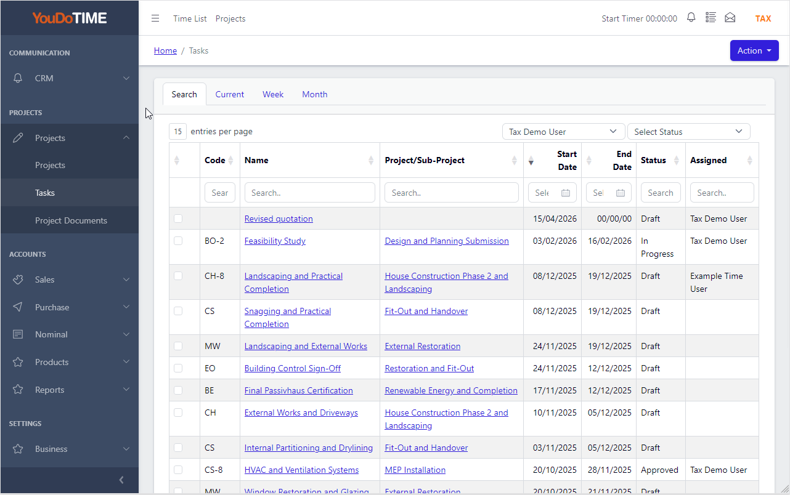This screenshot has width=790, height=495.
Task: Open the task list icon in header
Action: click(x=711, y=18)
